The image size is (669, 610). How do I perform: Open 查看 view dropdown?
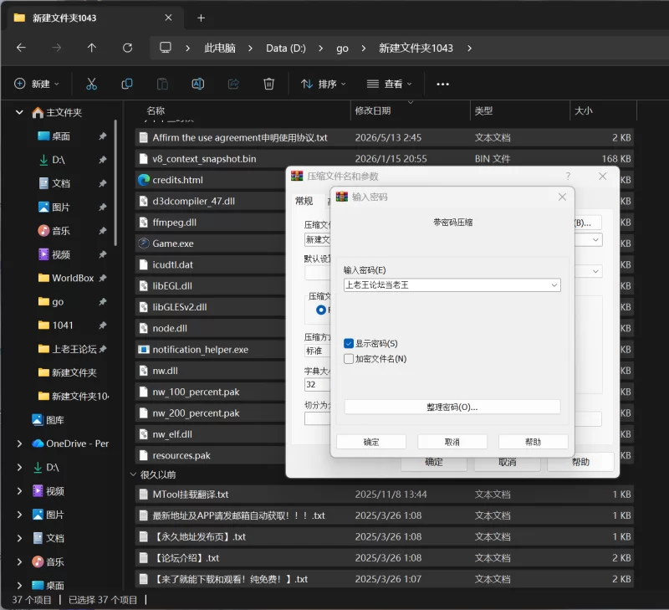pos(389,84)
